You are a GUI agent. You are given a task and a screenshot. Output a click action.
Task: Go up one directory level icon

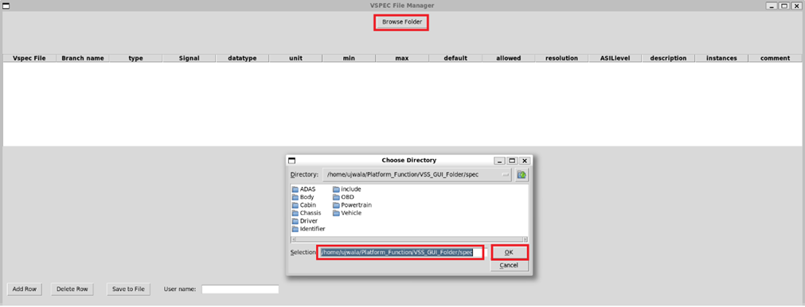pyautogui.click(x=522, y=175)
